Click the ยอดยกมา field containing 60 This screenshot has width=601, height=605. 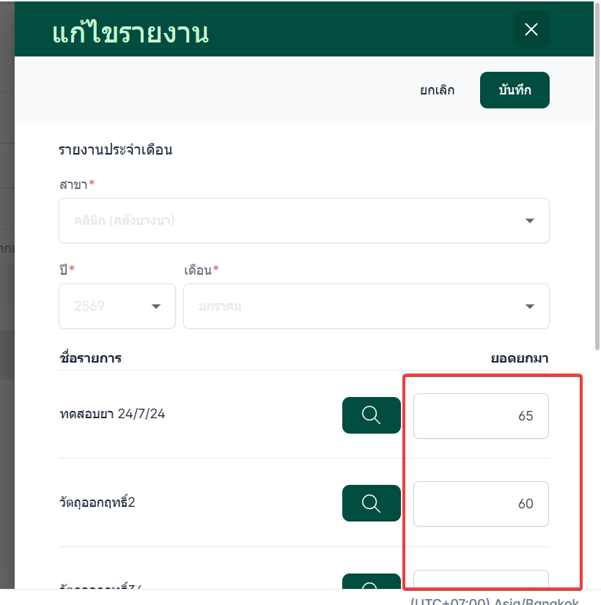point(481,504)
